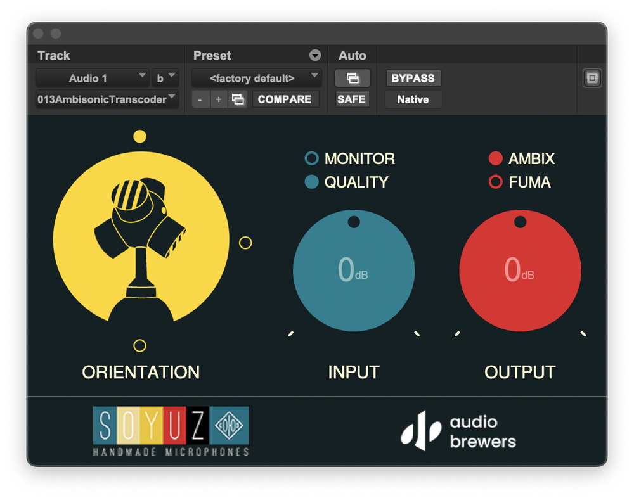The image size is (634, 498).
Task: Click the Audio Brewers logo
Action: tap(458, 431)
